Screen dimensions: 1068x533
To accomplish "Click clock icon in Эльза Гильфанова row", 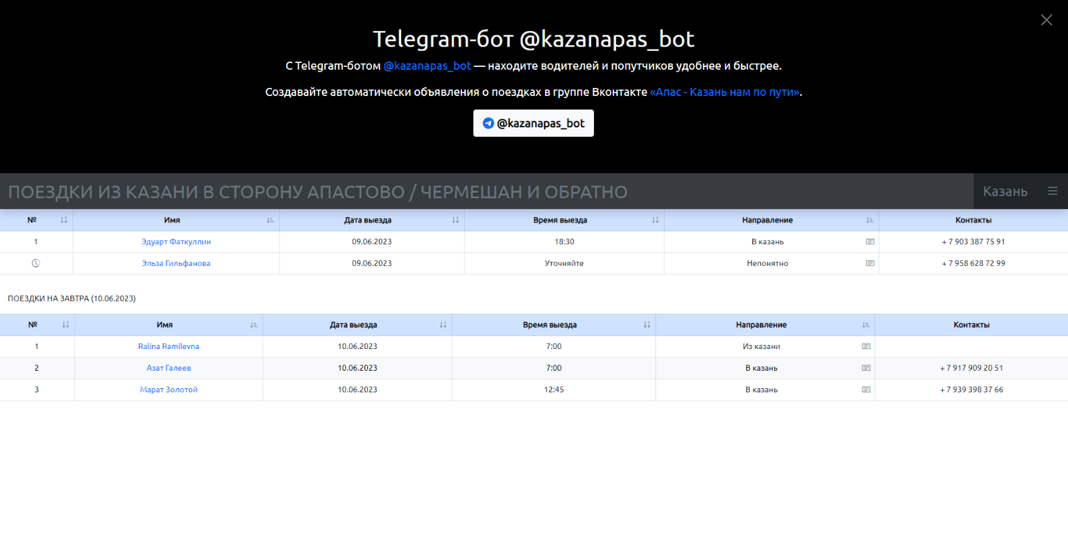I will (36, 263).
